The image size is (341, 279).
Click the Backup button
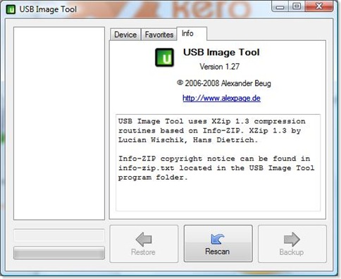tap(292, 244)
